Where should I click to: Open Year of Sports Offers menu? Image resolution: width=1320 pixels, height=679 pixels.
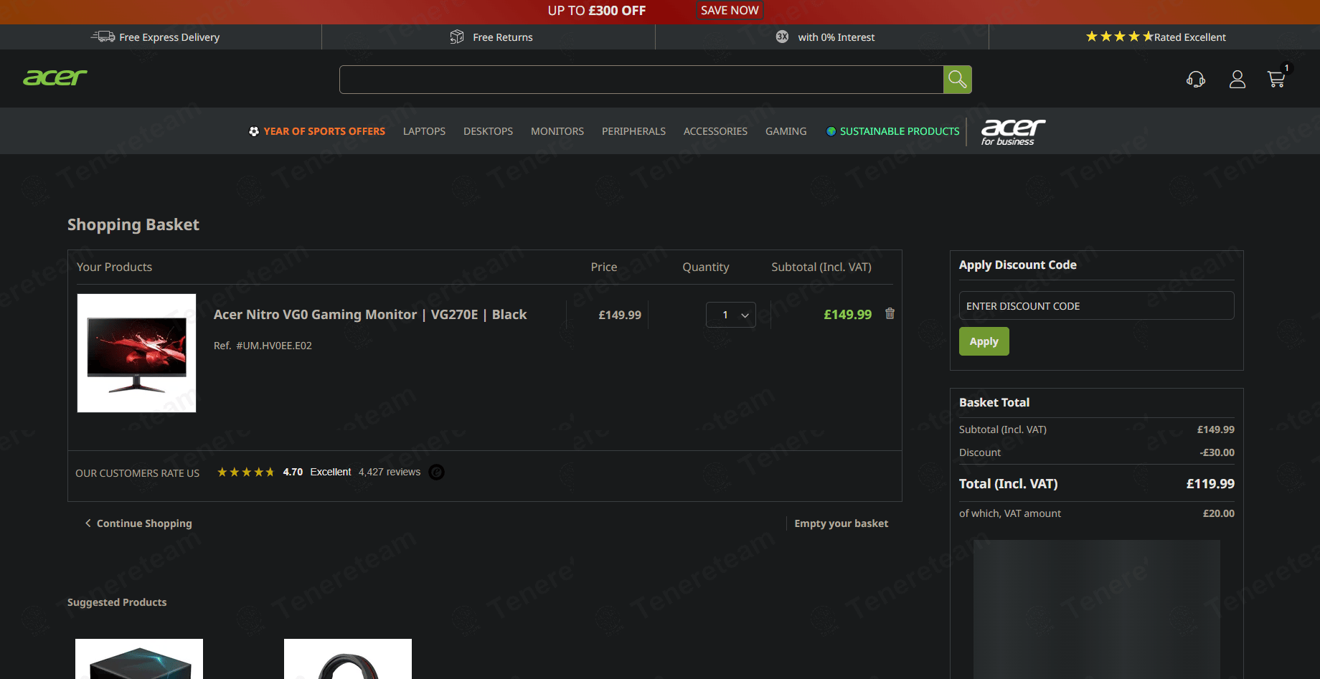tap(324, 131)
